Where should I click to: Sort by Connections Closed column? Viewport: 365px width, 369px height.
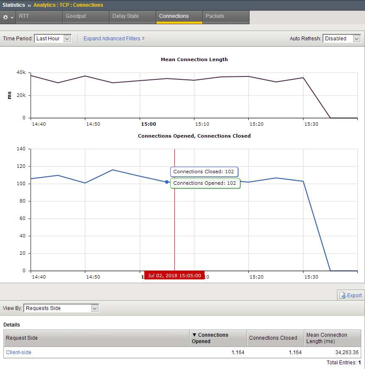pyautogui.click(x=273, y=338)
